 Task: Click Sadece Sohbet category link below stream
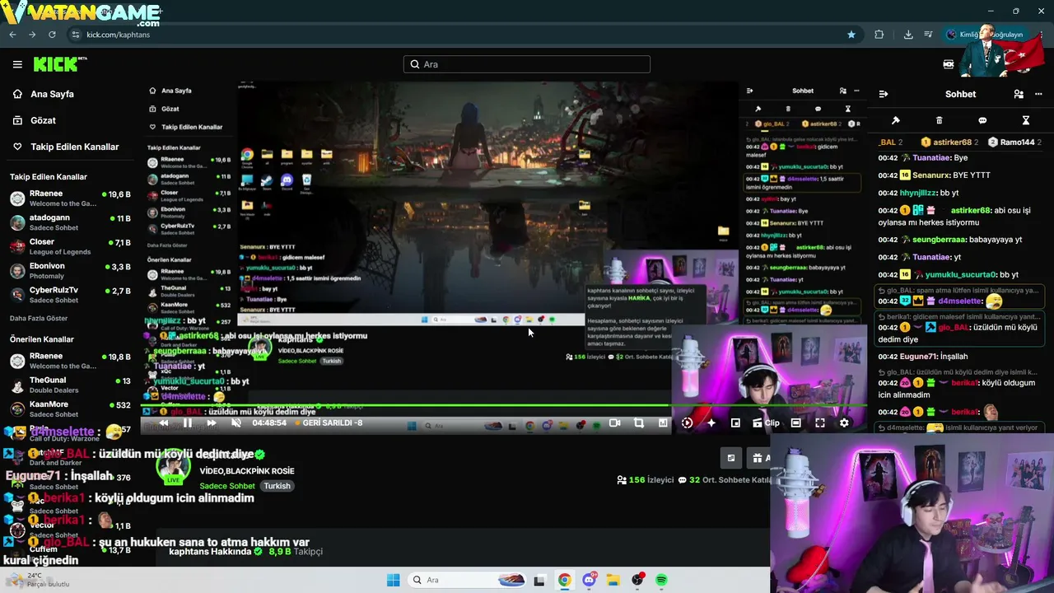[228, 486]
